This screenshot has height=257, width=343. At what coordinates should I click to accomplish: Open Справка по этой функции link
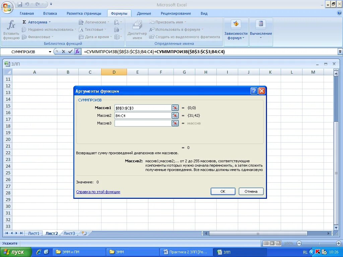click(x=98, y=192)
